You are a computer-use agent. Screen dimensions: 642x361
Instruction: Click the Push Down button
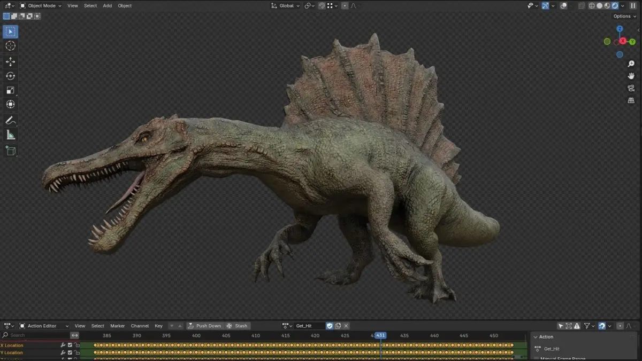click(204, 326)
